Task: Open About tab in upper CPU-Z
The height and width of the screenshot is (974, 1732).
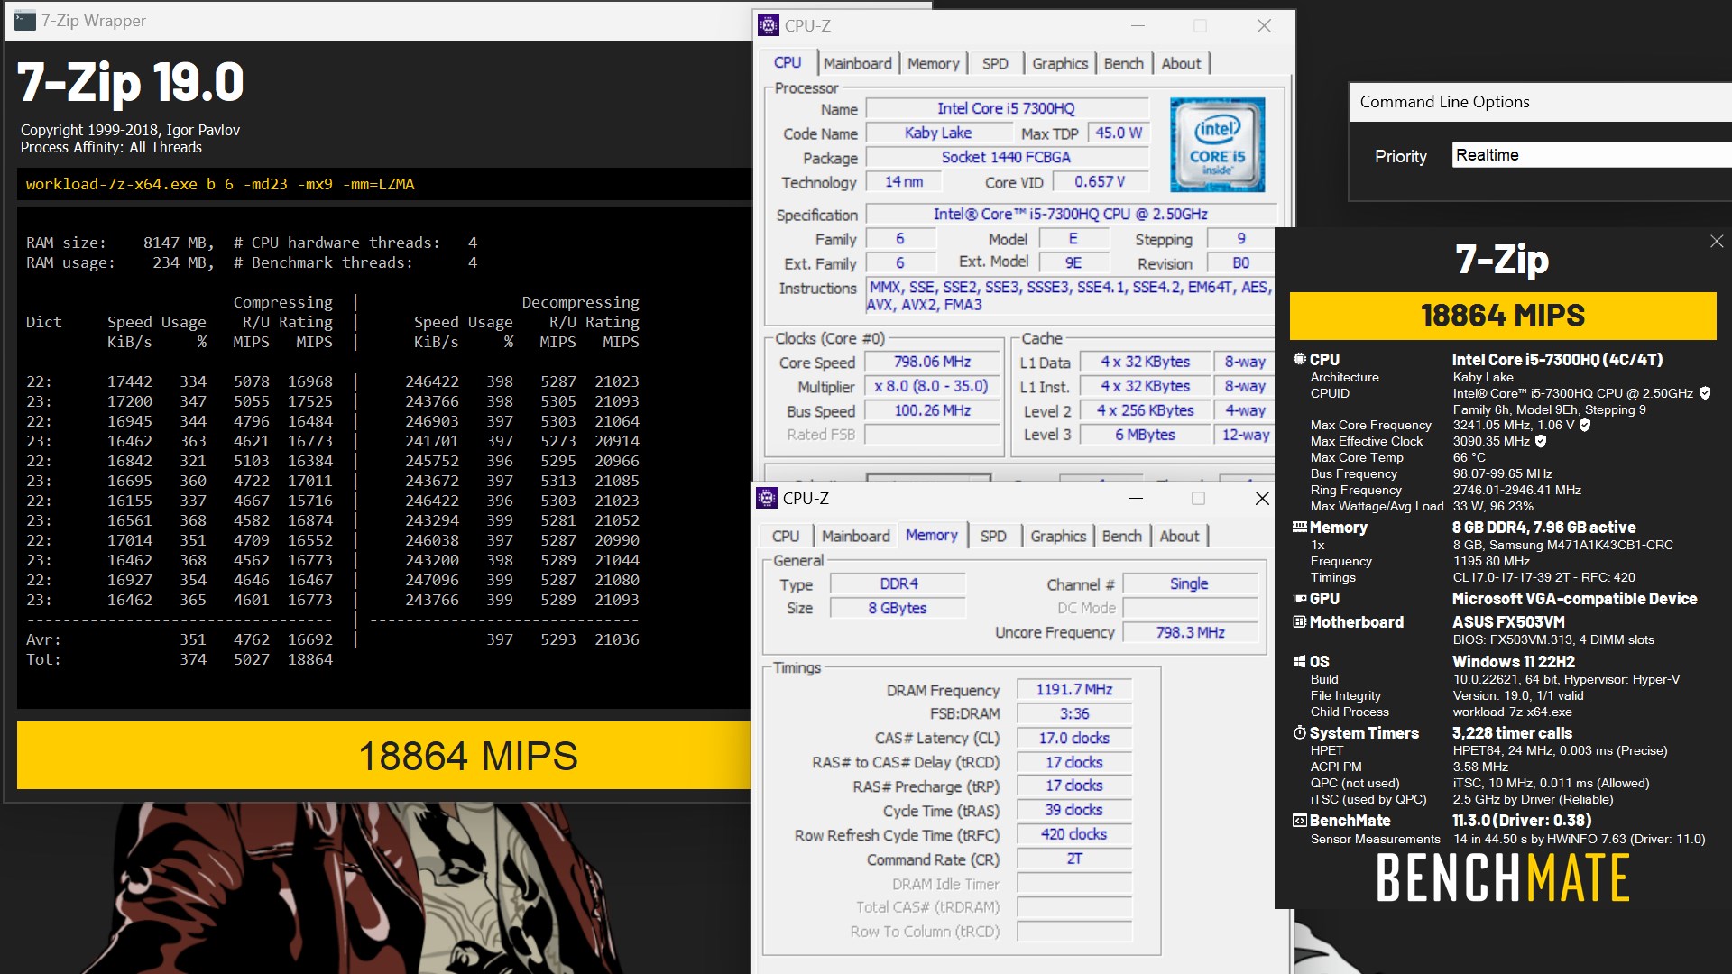Action: [1181, 63]
